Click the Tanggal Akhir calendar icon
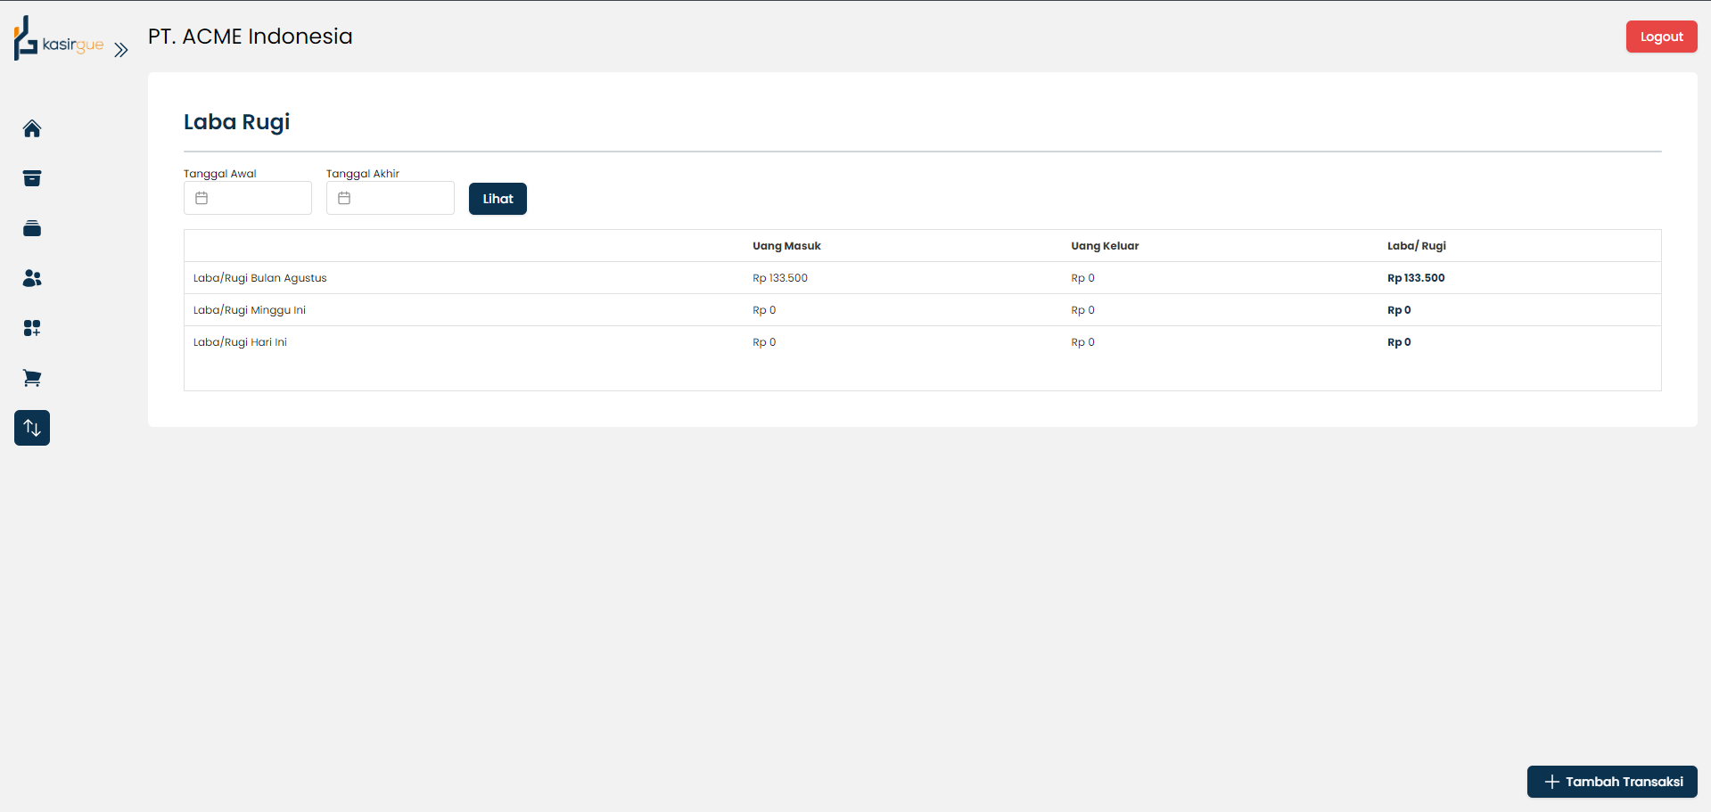Screen dimensions: 1711x812 (x=344, y=198)
